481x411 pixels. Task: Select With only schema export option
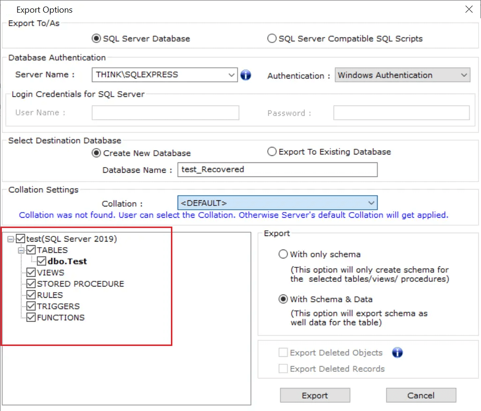[x=283, y=255]
